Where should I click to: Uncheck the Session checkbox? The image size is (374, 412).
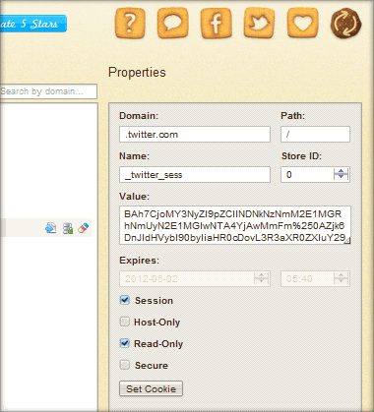[125, 300]
